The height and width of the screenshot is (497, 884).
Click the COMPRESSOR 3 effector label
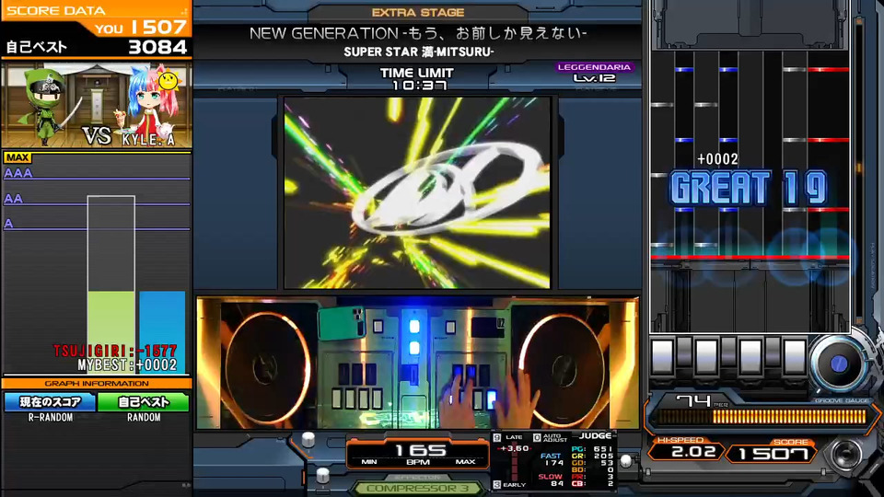tap(418, 488)
